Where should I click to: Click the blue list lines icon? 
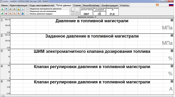click(x=23, y=13)
